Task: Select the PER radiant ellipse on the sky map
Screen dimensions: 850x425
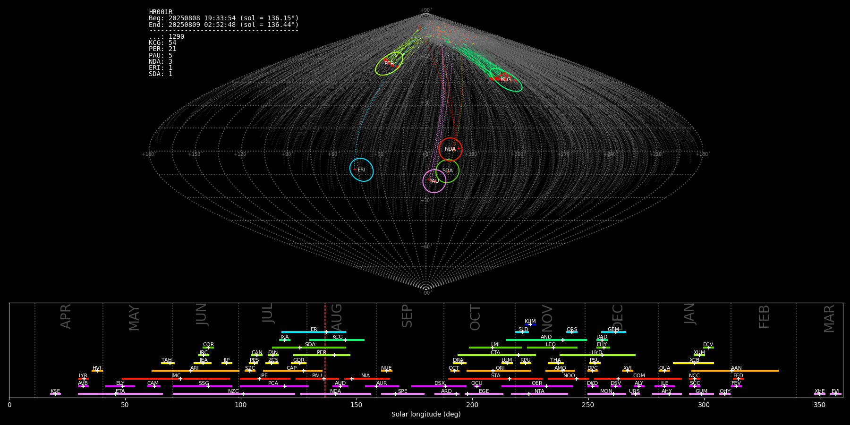Action: pos(389,63)
